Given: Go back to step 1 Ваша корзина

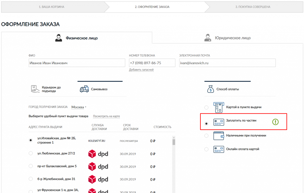Looking at the screenshot, I should tap(51, 7).
